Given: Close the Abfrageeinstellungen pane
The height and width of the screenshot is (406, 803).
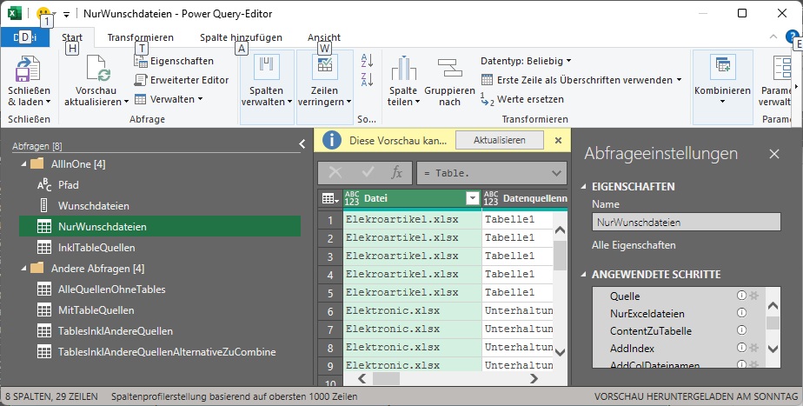Looking at the screenshot, I should pos(773,154).
